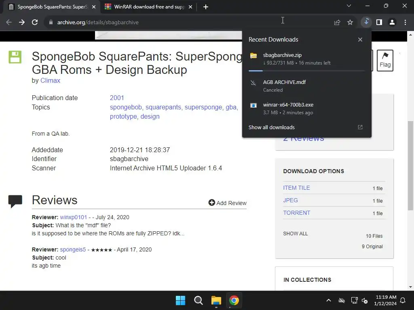Open the Chrome profile icon
The height and width of the screenshot is (310, 414).
point(392,23)
